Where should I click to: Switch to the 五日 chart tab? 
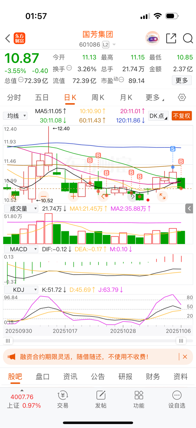tap(42, 98)
